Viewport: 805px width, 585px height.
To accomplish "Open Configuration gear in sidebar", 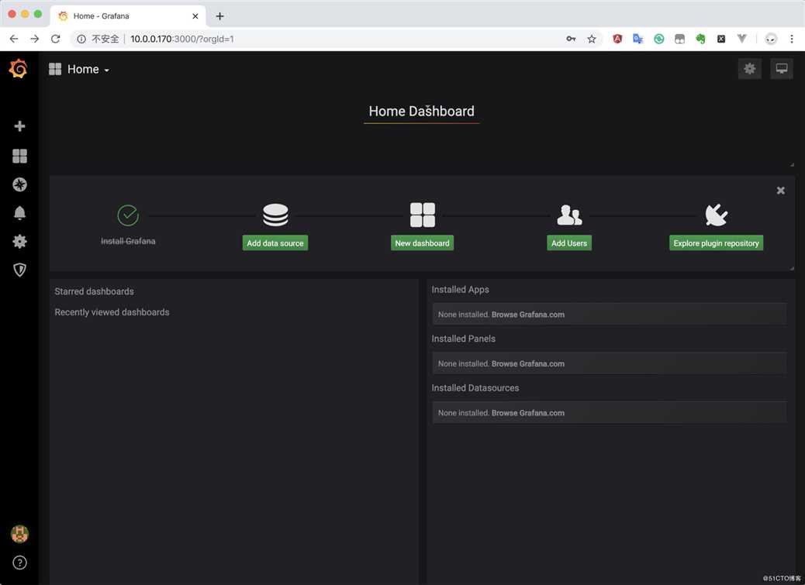I will 19,242.
